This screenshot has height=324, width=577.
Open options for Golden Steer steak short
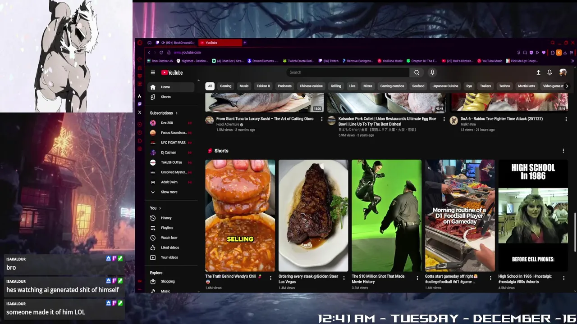pyautogui.click(x=344, y=279)
